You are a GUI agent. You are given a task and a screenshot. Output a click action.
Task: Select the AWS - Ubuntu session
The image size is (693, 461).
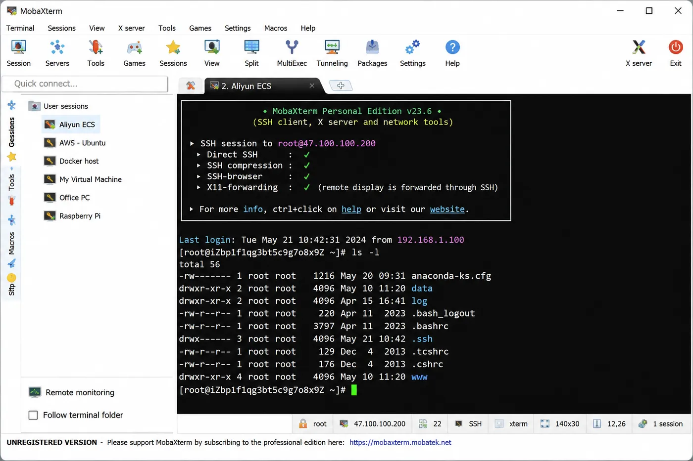point(75,143)
